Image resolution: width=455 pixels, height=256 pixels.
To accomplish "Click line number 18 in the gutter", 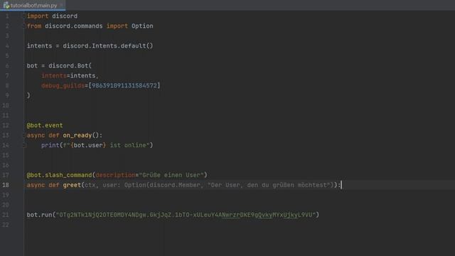I will click(x=6, y=185).
